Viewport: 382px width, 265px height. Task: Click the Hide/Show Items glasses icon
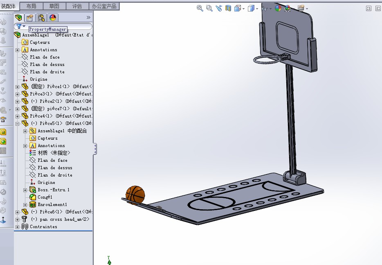(265, 9)
